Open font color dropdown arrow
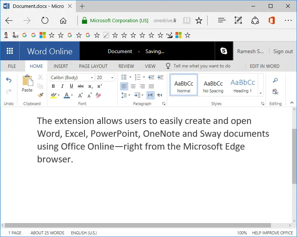 (72, 95)
